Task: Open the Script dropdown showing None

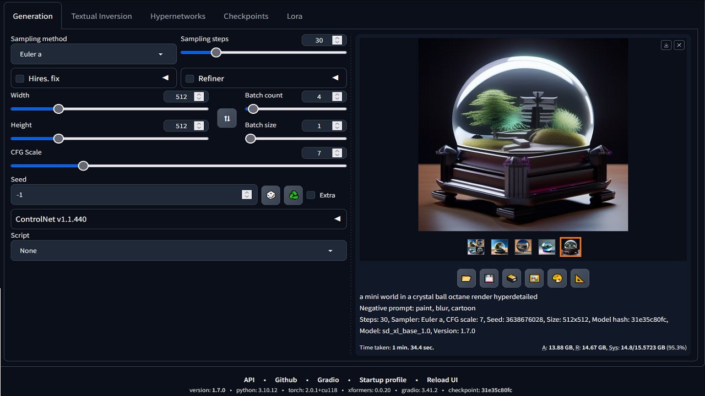Action: click(178, 250)
